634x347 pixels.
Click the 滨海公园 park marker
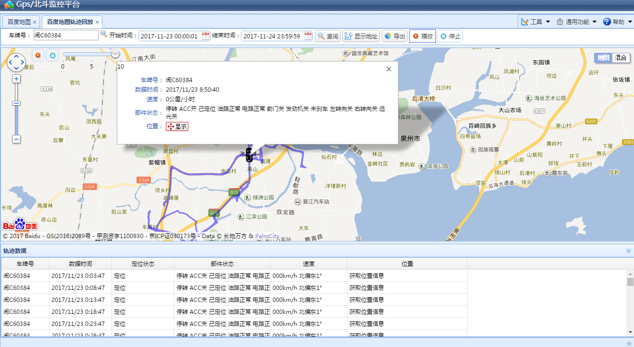[x=422, y=167]
